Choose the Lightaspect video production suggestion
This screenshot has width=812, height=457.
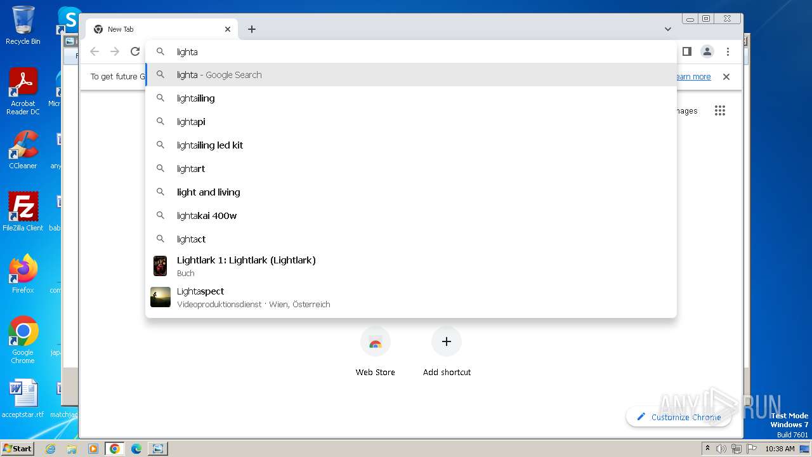coord(411,297)
